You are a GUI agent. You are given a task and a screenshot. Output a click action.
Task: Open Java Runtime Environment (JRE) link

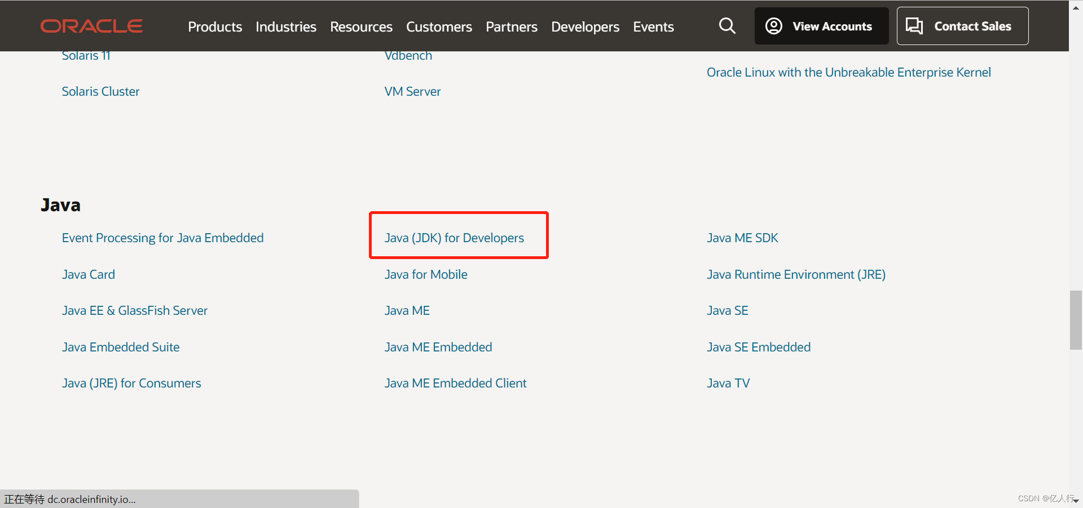coord(796,274)
